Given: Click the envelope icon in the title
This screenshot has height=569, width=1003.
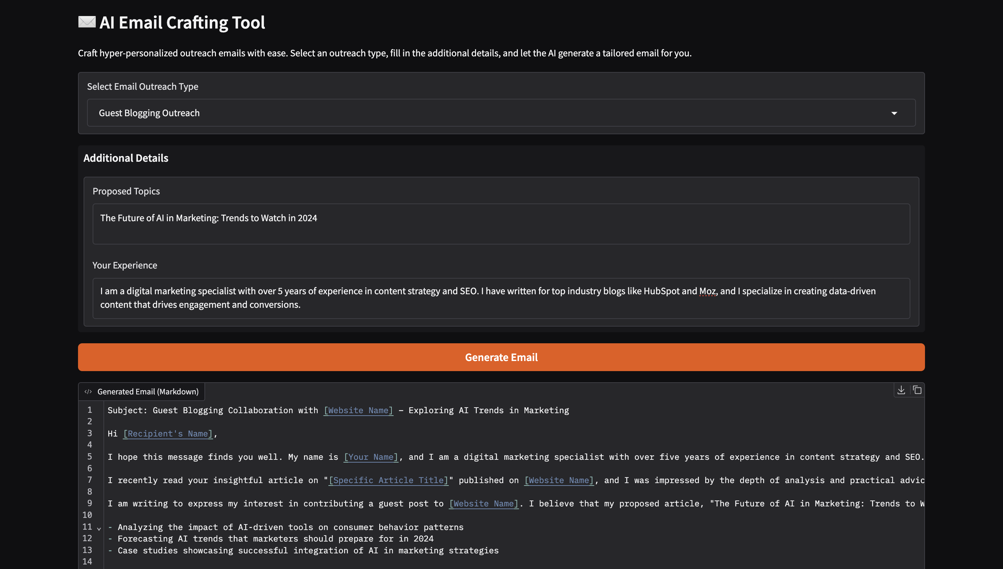Looking at the screenshot, I should (x=87, y=22).
